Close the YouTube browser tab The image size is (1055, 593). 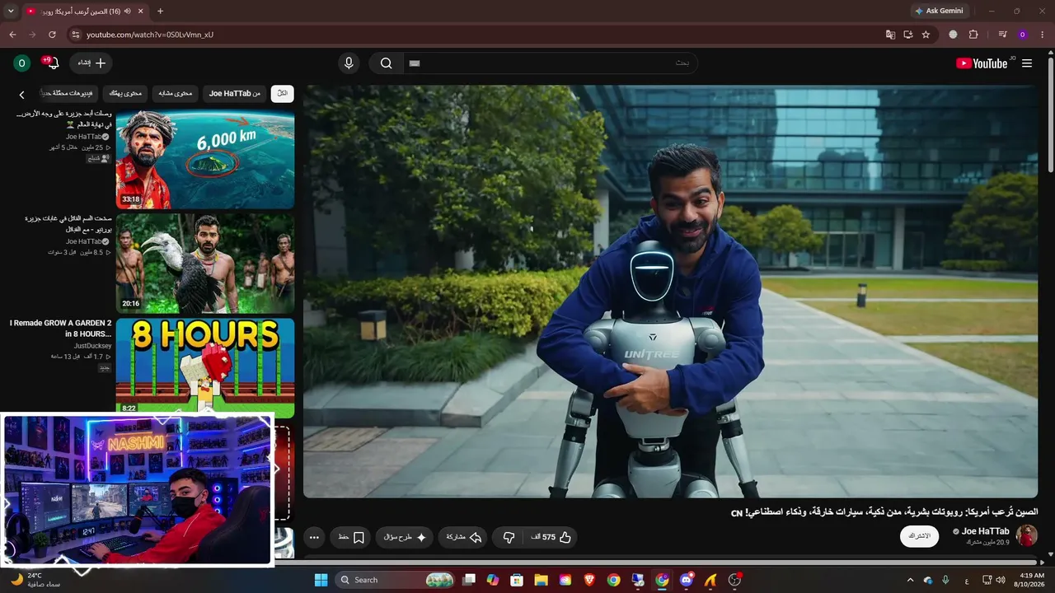pos(141,12)
